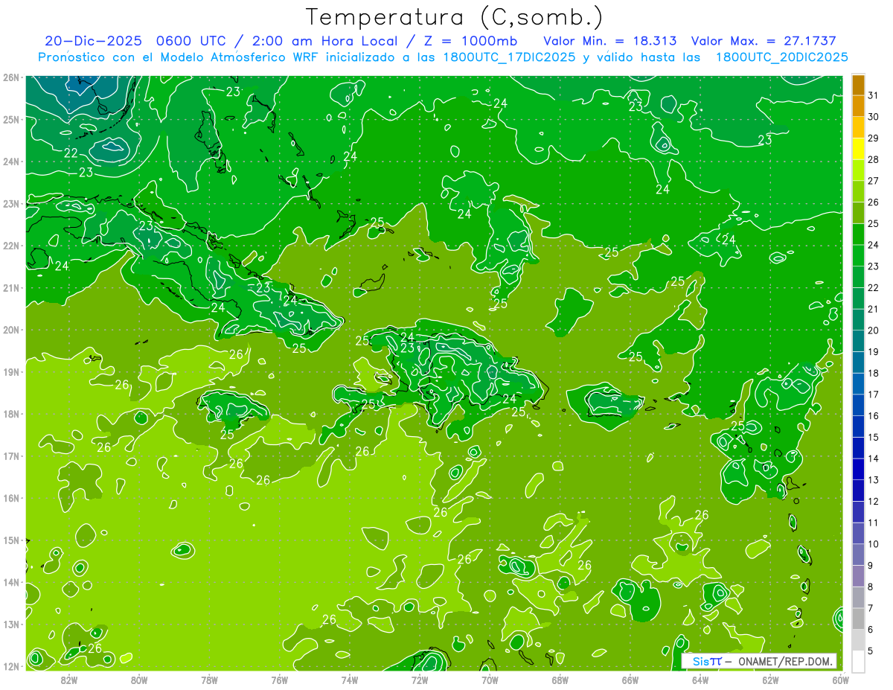Pick the white swatch below 5 on the scale
This screenshot has height=690, width=893.
858,661
